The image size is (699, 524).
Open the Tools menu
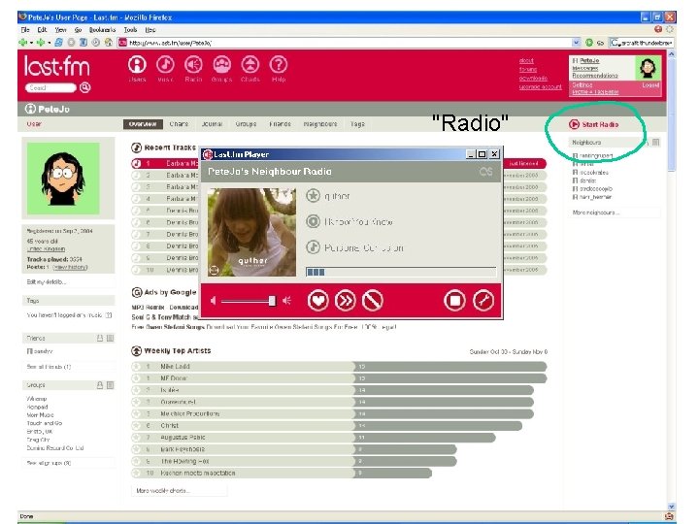[x=130, y=30]
